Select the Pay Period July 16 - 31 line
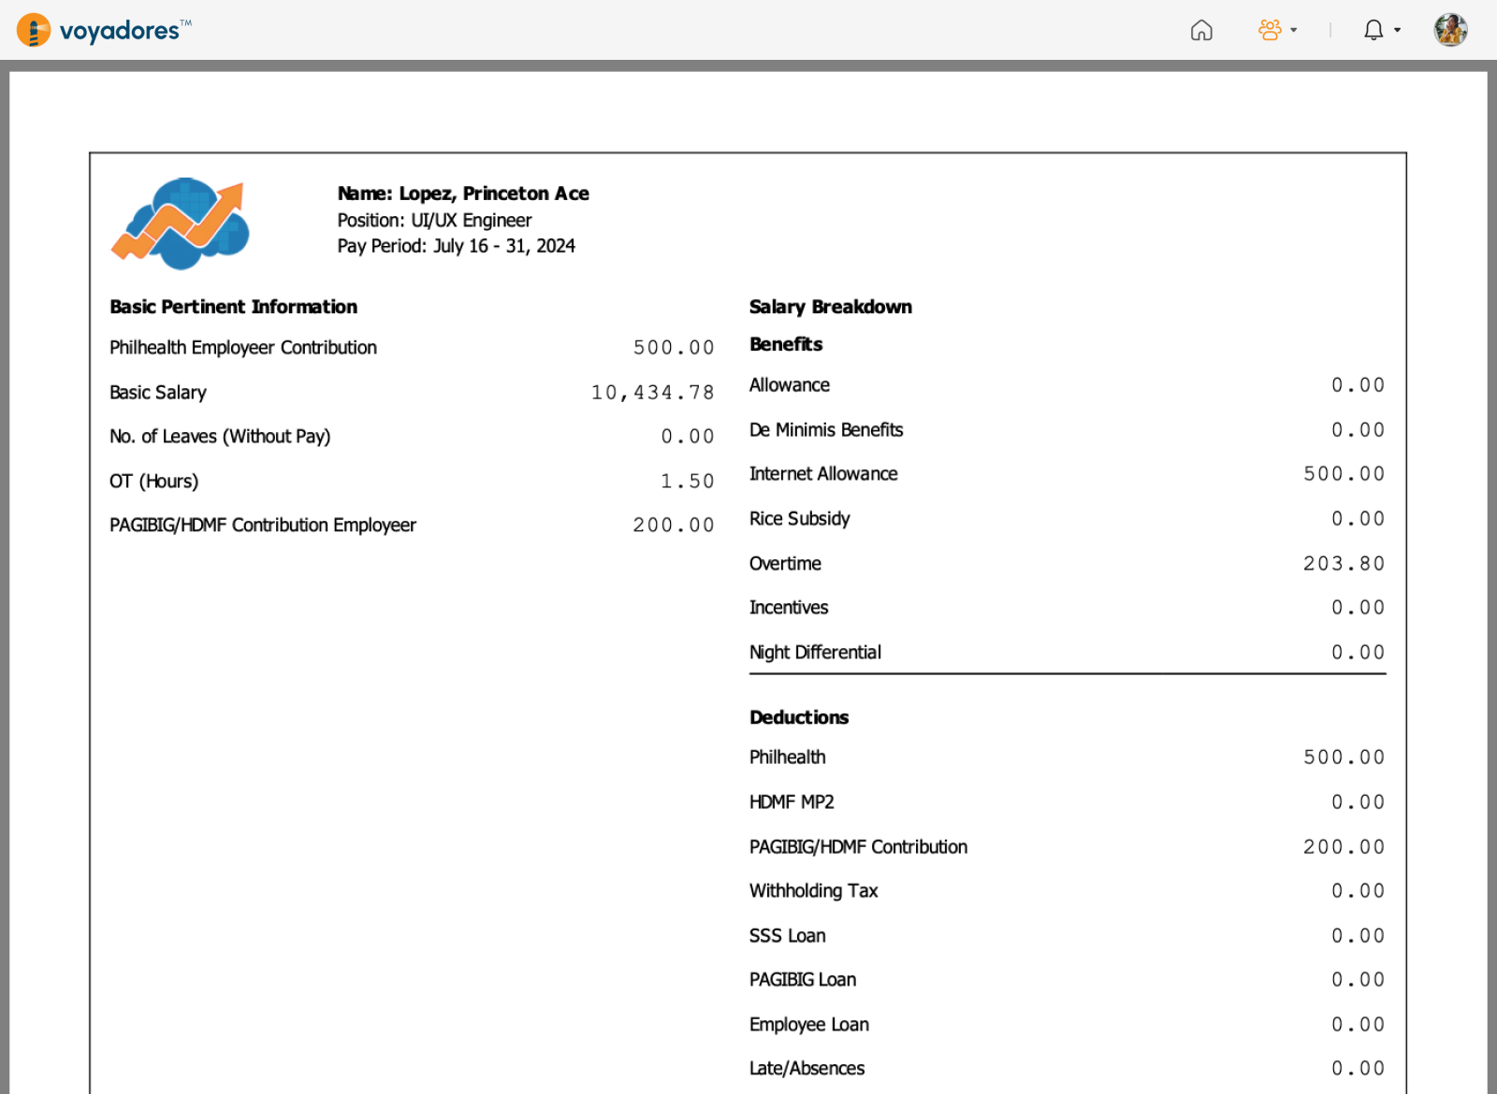The image size is (1497, 1094). click(457, 246)
